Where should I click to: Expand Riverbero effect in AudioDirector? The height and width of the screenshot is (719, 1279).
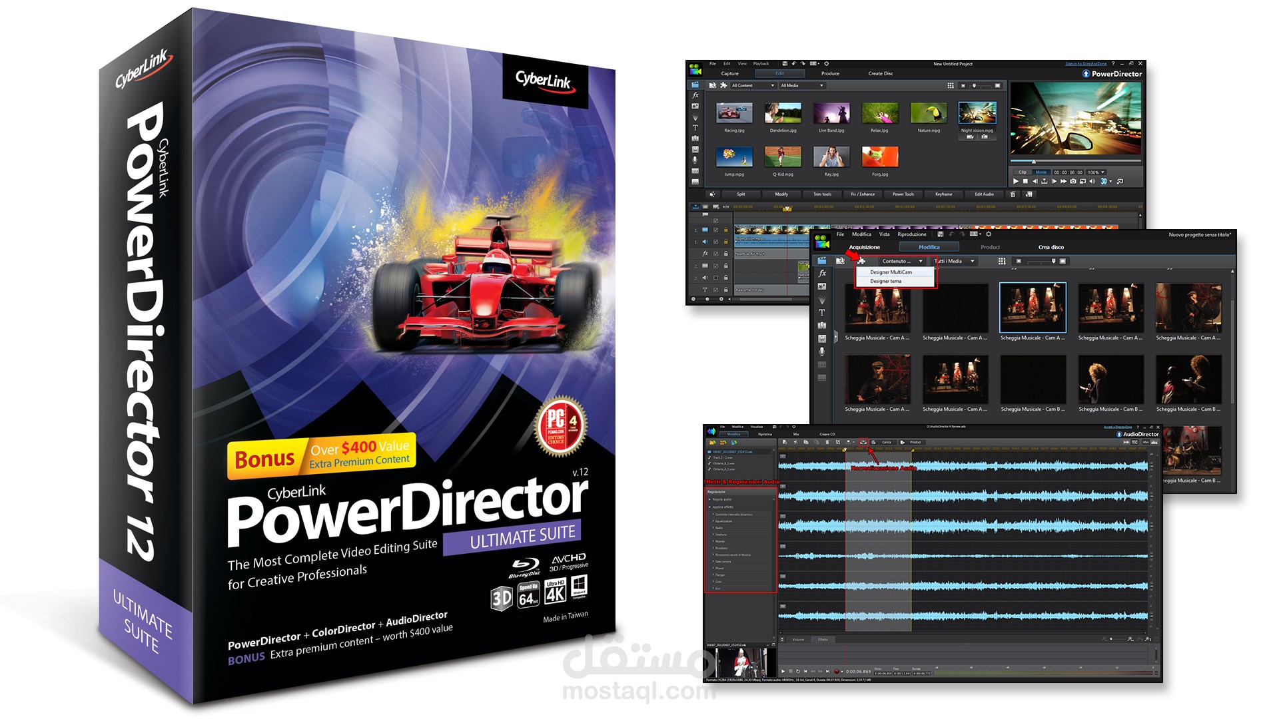click(713, 548)
